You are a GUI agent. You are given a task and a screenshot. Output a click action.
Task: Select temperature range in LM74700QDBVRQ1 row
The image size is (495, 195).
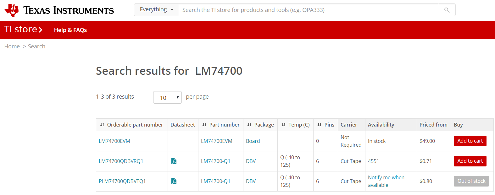pyautogui.click(x=290, y=161)
